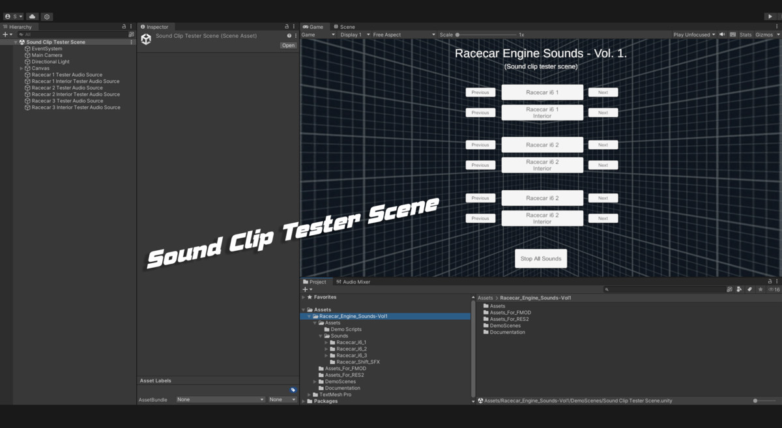Toggle Mute Audio in Game view
Viewport: 782px width, 428px height.
[722, 35]
